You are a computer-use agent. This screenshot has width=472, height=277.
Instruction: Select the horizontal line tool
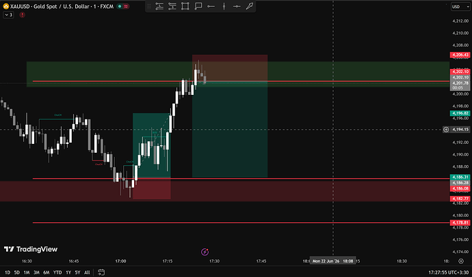pyautogui.click(x=237, y=6)
